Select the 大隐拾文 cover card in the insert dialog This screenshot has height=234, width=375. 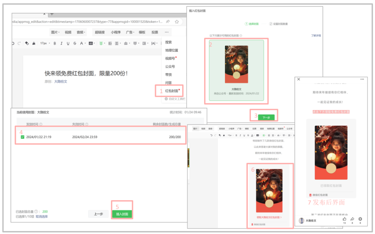click(x=236, y=70)
